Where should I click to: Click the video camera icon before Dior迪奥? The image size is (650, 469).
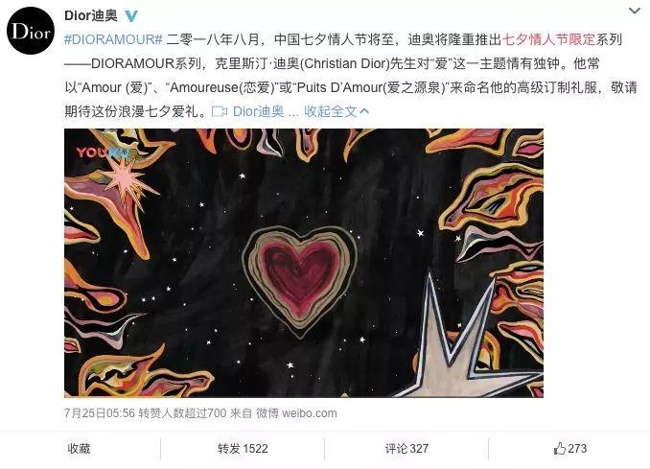pos(220,111)
